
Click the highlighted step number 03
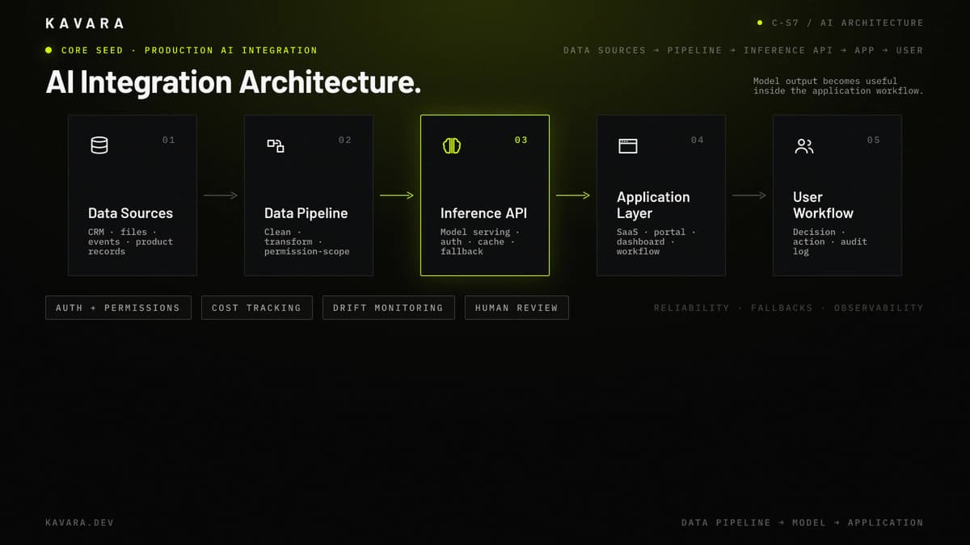(521, 140)
